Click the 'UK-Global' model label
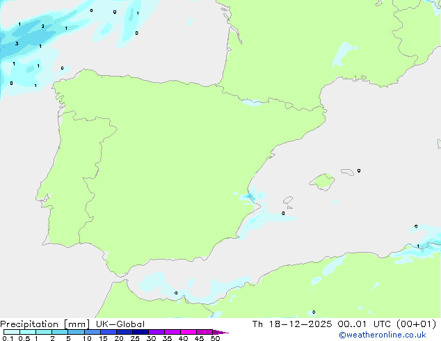This screenshot has width=441, height=341. pyautogui.click(x=120, y=324)
